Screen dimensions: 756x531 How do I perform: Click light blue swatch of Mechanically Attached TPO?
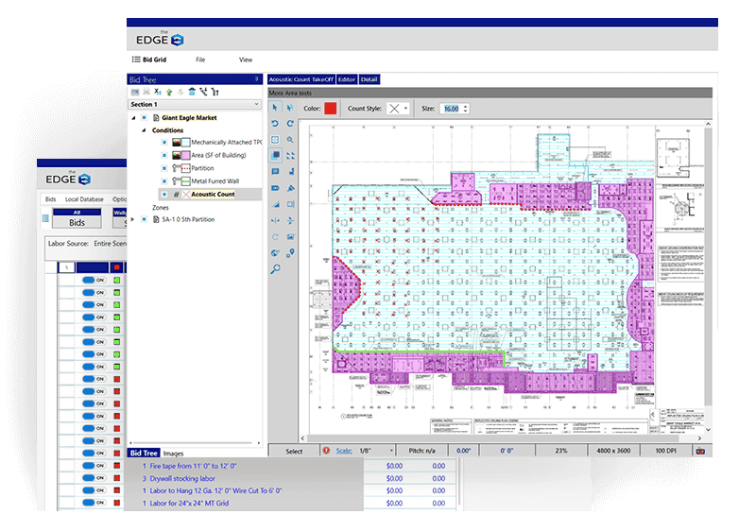185,142
